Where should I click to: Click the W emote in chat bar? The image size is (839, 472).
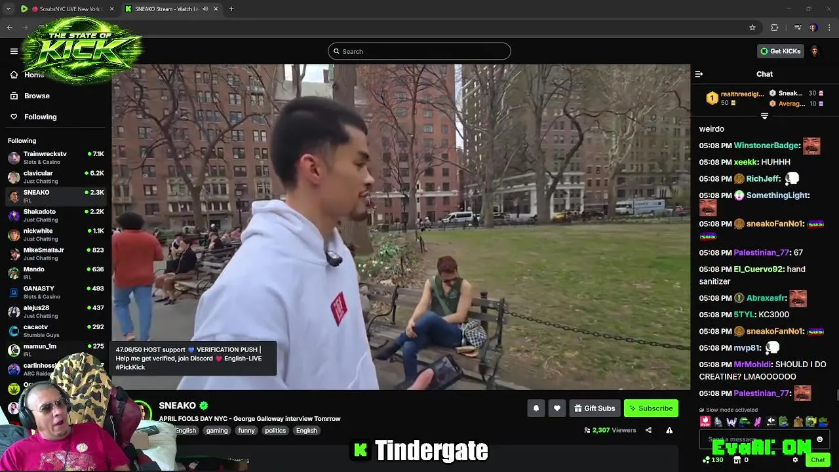732,422
